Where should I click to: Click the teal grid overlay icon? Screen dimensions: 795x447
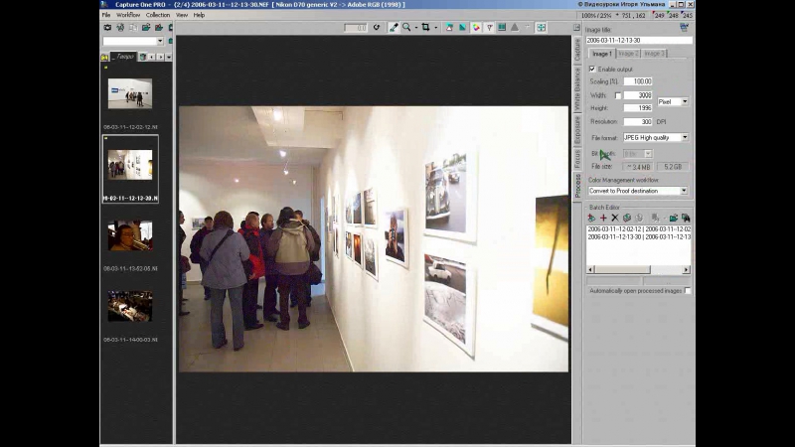502,28
